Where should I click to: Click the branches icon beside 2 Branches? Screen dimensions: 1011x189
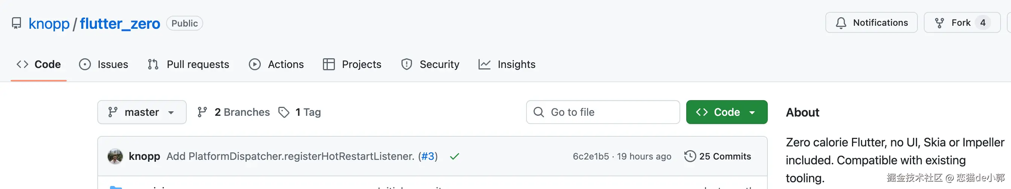click(202, 112)
